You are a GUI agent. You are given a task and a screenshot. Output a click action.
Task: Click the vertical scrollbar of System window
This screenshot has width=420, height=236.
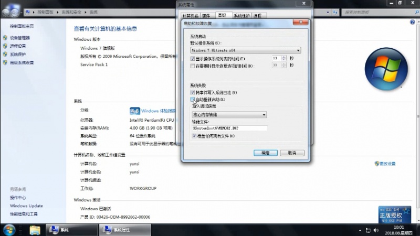pyautogui.click(x=418, y=116)
